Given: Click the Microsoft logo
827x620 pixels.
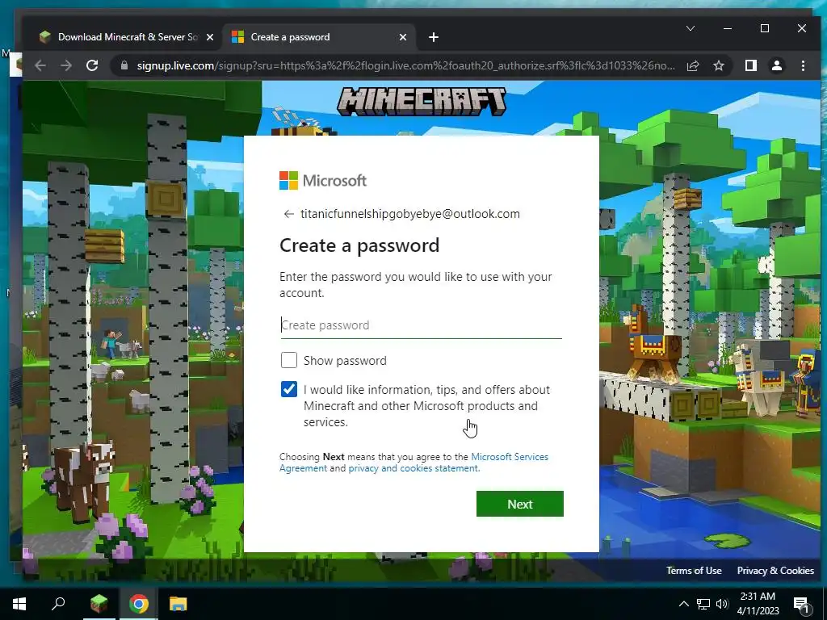Looking at the screenshot, I should point(323,180).
